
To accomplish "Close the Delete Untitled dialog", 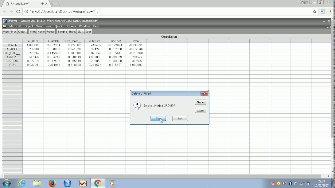I will click(x=204, y=93).
